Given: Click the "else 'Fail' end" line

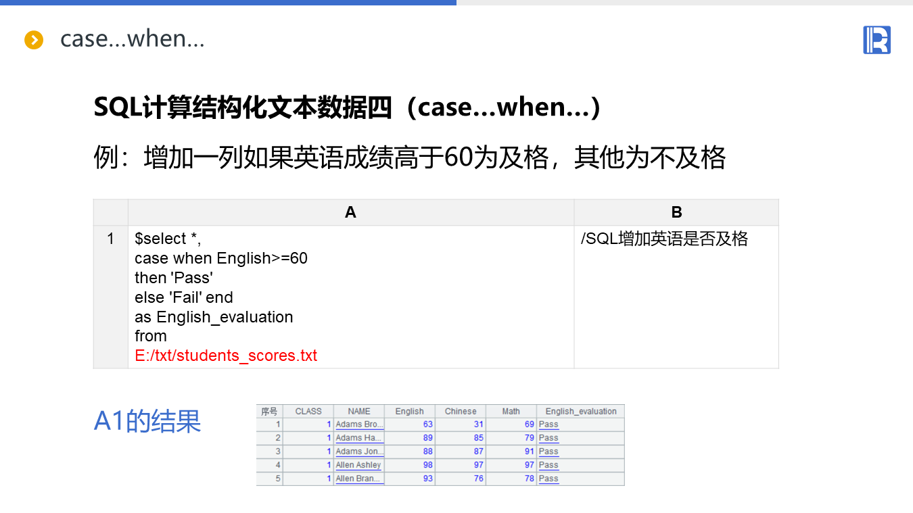Looking at the screenshot, I should click(184, 297).
